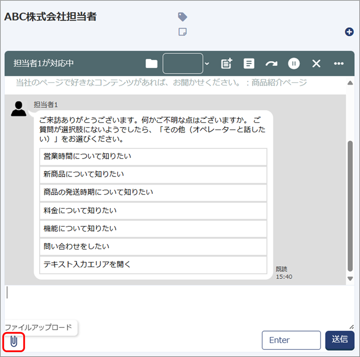
Task: Click the 既読 15:40 timestamp
Action: click(x=284, y=273)
